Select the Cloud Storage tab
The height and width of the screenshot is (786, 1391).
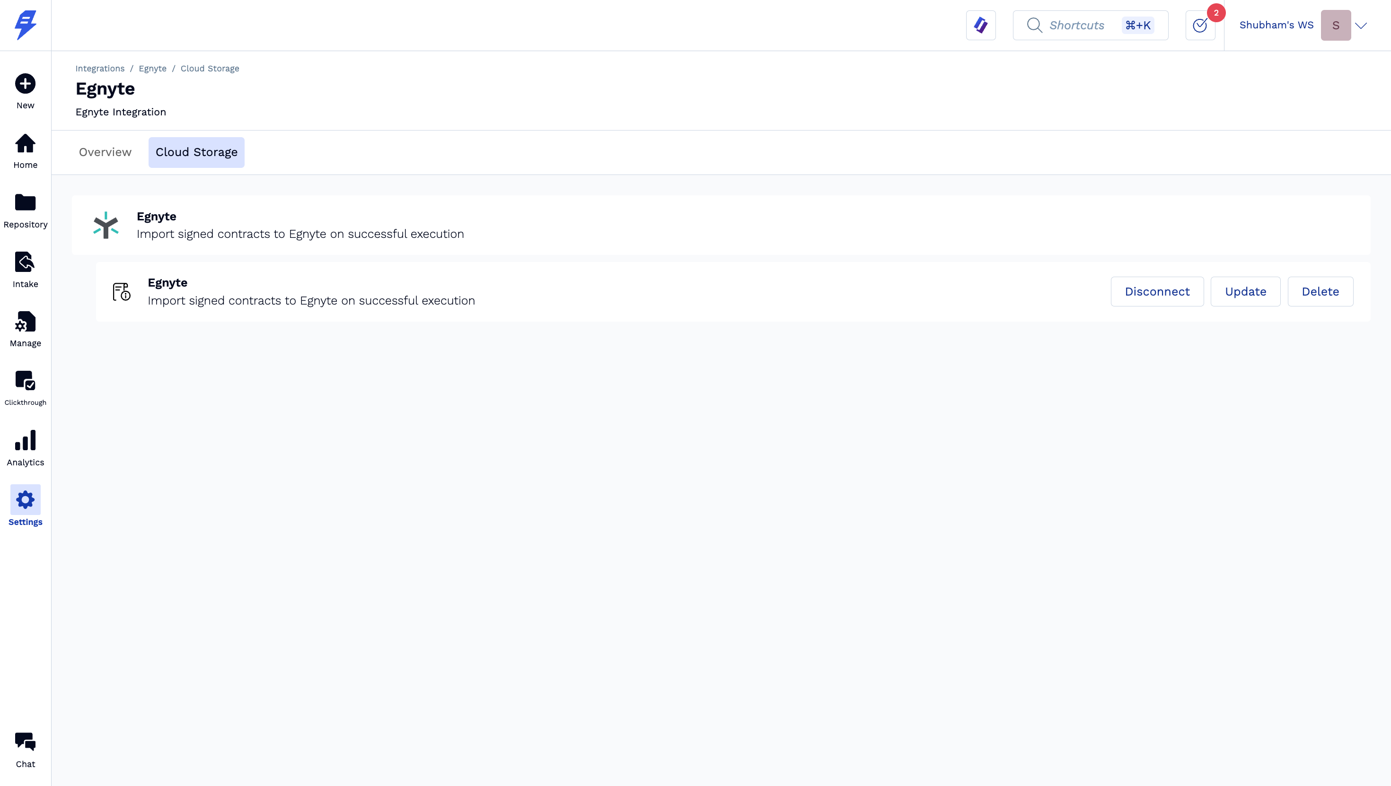click(196, 152)
